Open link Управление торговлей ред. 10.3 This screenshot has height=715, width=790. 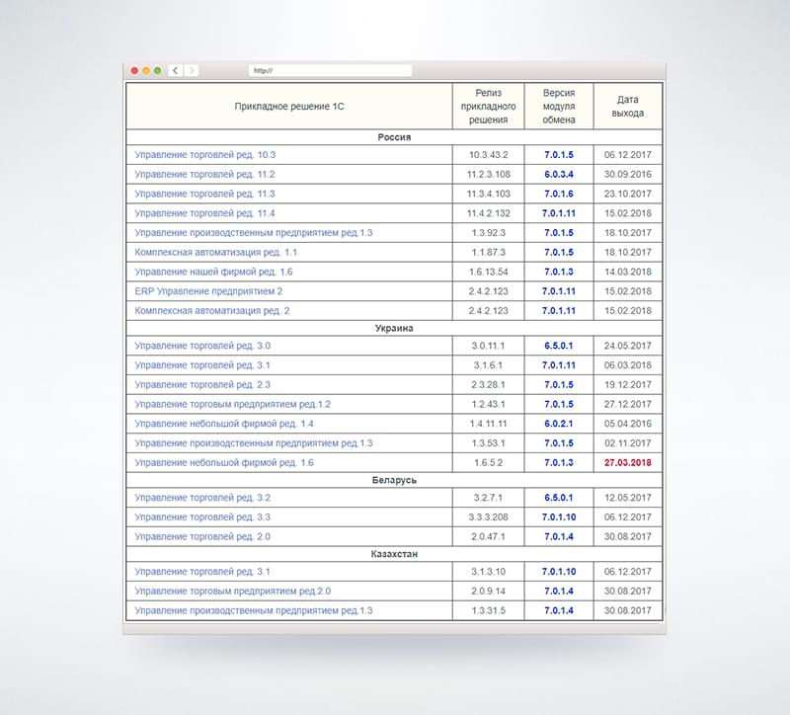[205, 155]
